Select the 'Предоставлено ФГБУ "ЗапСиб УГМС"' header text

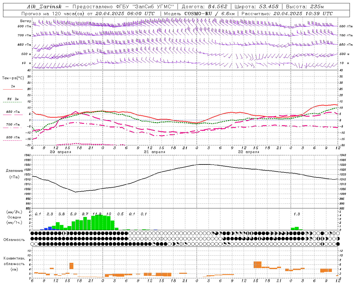click(x=123, y=7)
